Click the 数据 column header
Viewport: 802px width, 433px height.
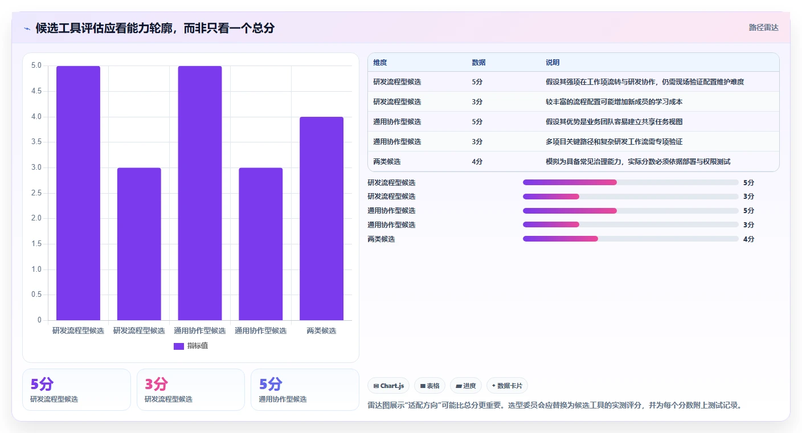[x=479, y=63]
